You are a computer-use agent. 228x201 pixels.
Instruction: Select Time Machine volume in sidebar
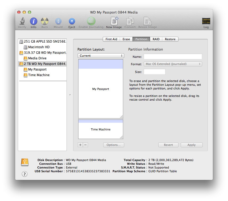coord(42,75)
